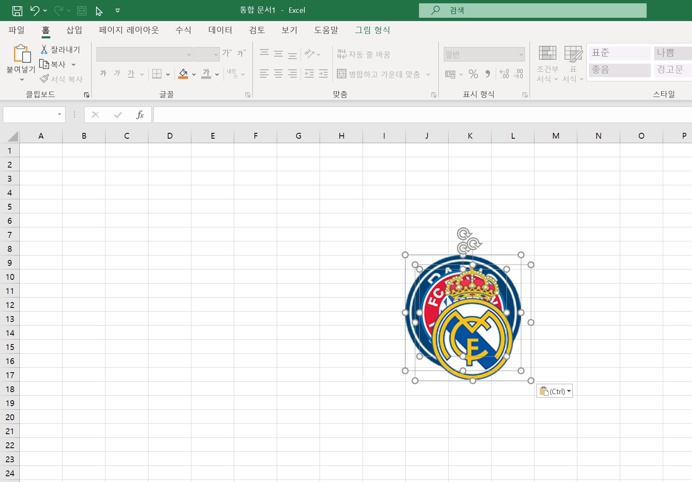692x482 pixels.
Task: Toggle 자동 줄 바꿈 wrap text
Action: tap(363, 54)
